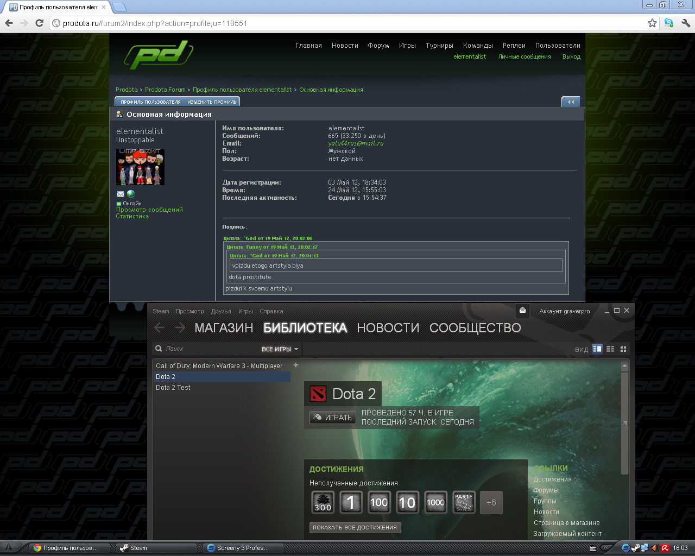This screenshot has width=695, height=556.
Task: Switch Steam library to list view
Action: (610, 349)
